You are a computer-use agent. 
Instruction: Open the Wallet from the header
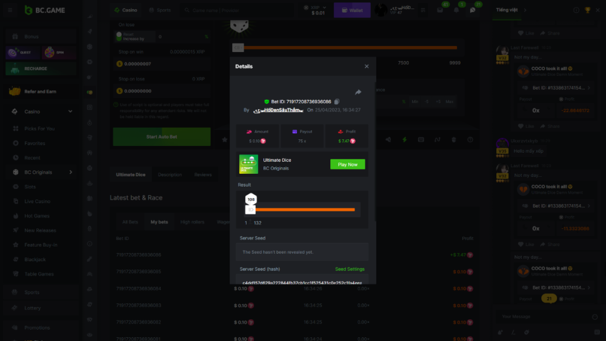352,10
